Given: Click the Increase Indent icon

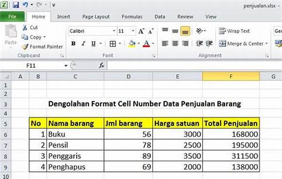Looking at the screenshot, I should (x=209, y=44).
